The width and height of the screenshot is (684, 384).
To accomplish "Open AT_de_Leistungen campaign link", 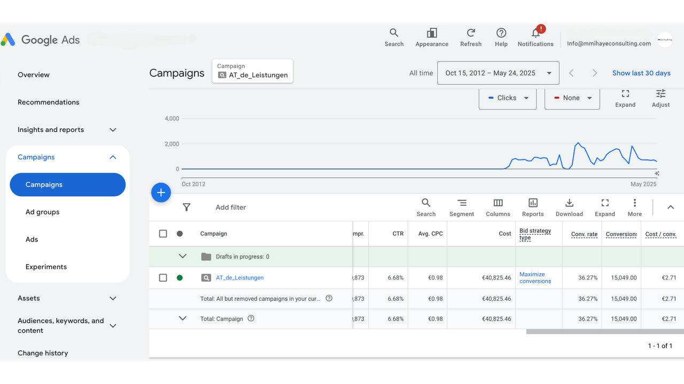I will [240, 278].
